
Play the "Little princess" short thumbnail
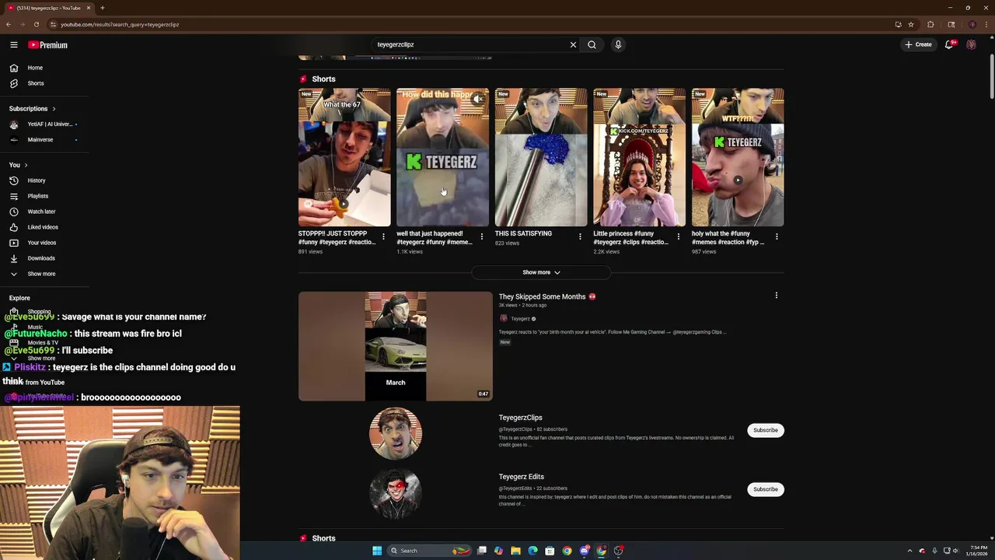tap(639, 157)
